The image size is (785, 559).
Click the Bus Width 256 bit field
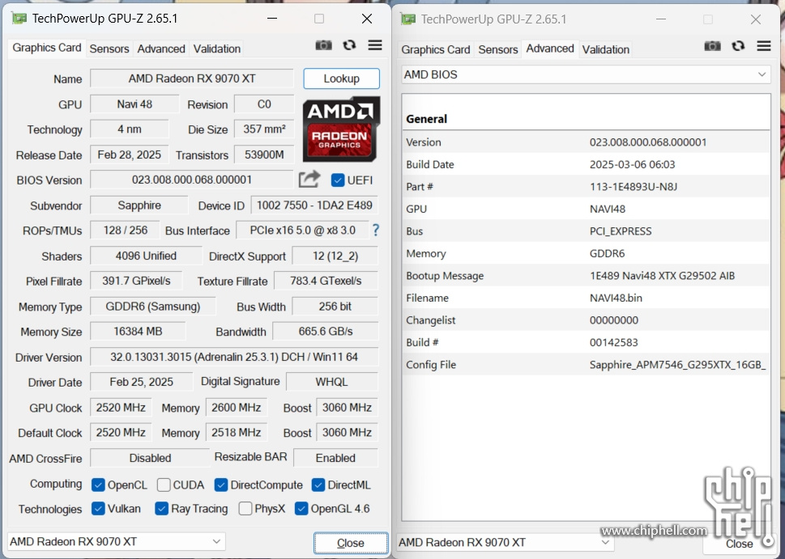335,307
